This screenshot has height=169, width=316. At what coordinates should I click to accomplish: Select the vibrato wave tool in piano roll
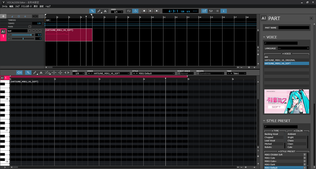54,73
